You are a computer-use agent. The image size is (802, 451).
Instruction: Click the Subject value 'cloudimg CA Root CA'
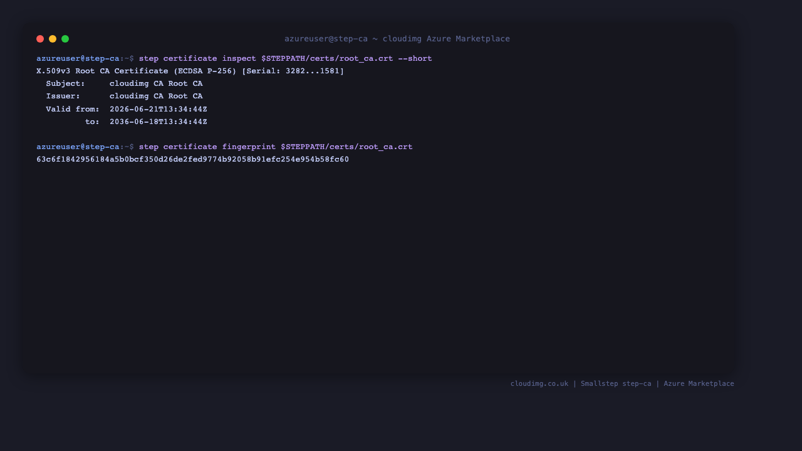pos(156,84)
